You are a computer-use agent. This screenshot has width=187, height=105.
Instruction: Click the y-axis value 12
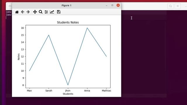coord(22,57)
